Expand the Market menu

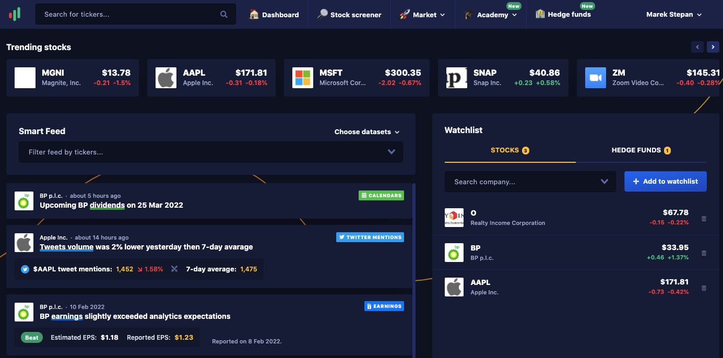[422, 15]
